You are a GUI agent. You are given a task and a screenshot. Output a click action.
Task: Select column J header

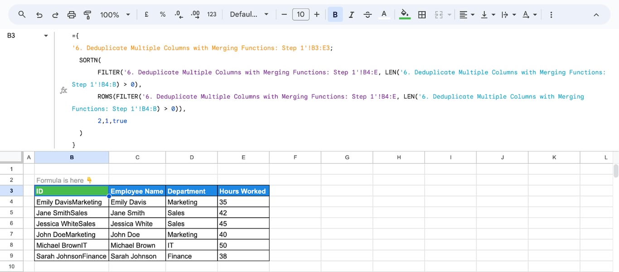[503, 157]
